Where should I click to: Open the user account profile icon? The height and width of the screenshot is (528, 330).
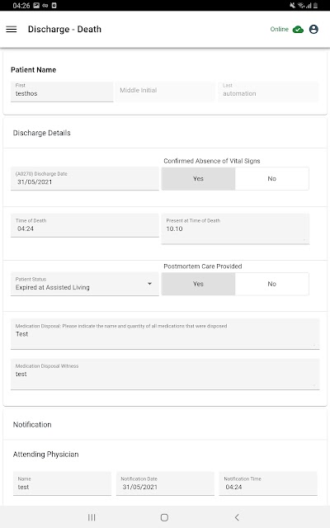coord(313,30)
